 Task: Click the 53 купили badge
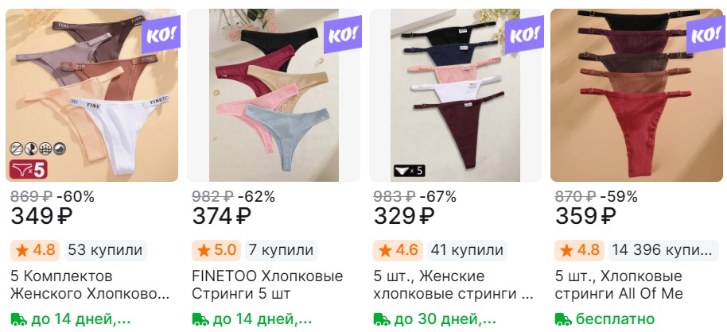105,250
